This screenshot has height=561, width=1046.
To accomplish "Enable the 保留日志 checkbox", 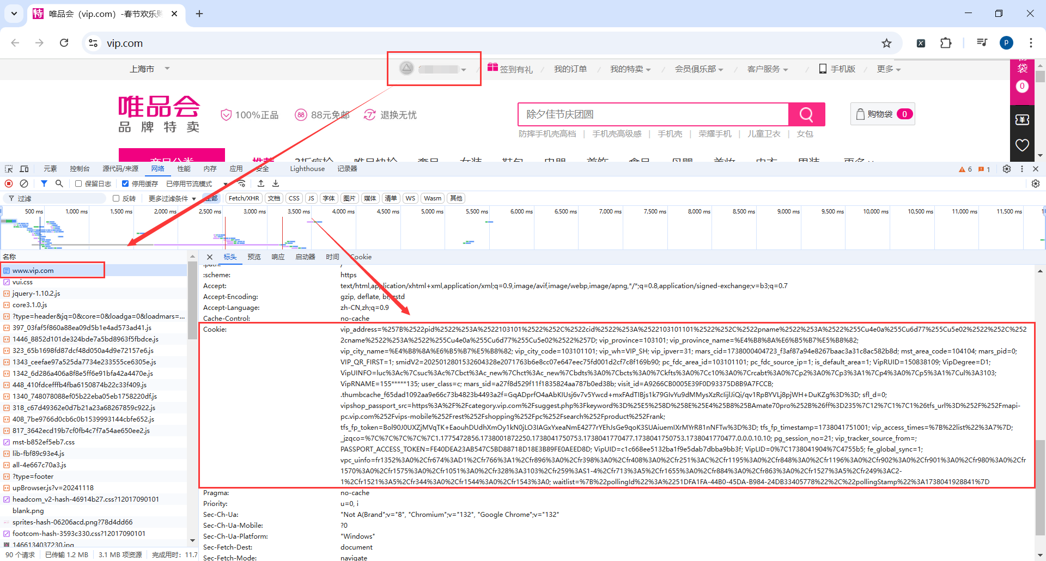I will click(x=78, y=184).
